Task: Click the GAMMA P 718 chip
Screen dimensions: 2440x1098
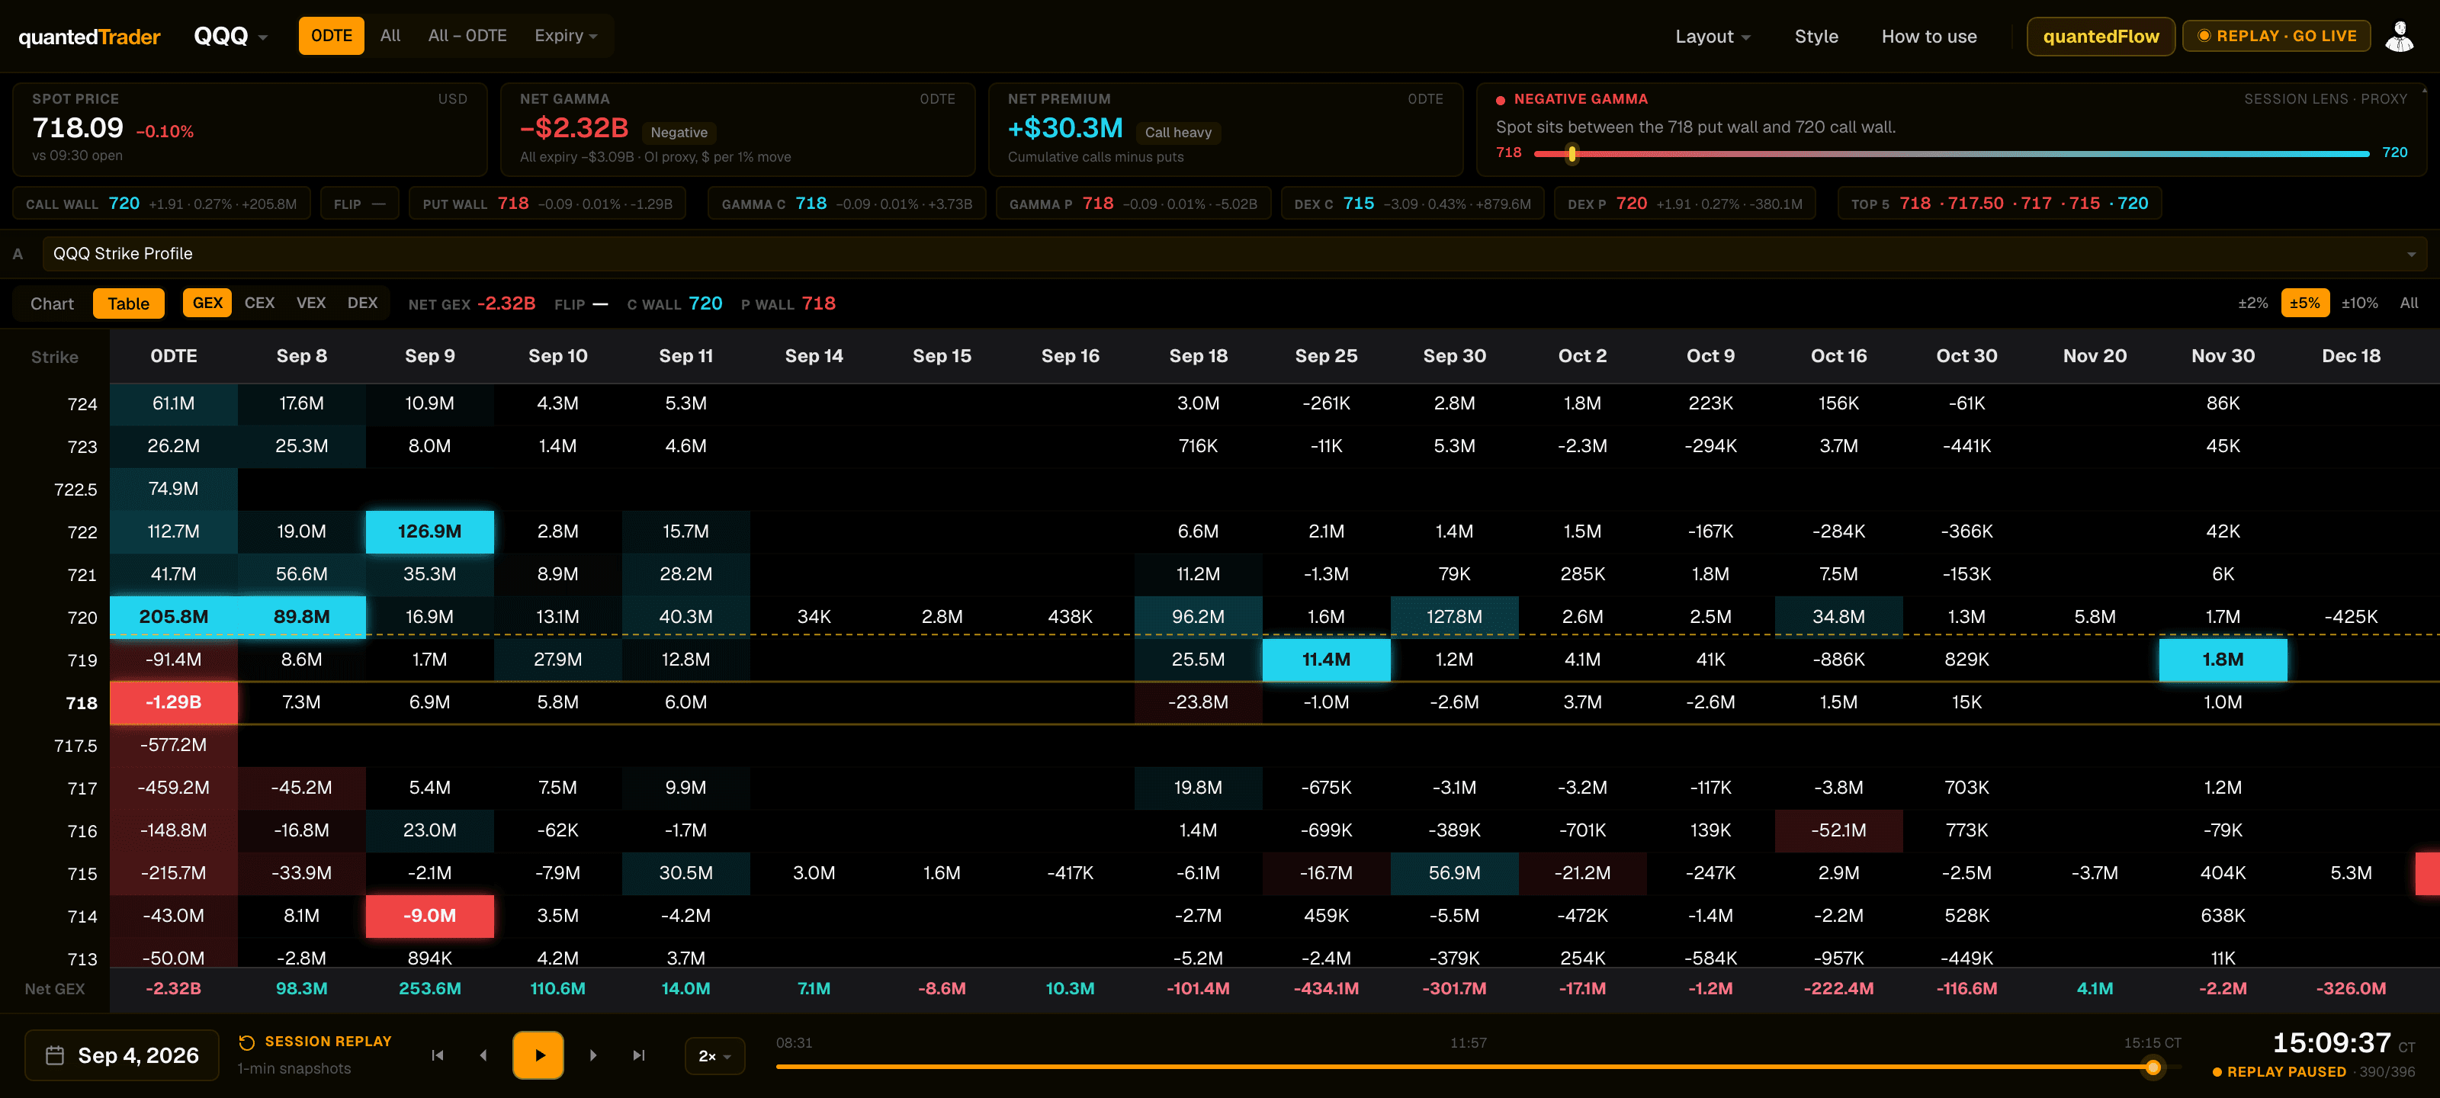Action: pyautogui.click(x=1133, y=204)
